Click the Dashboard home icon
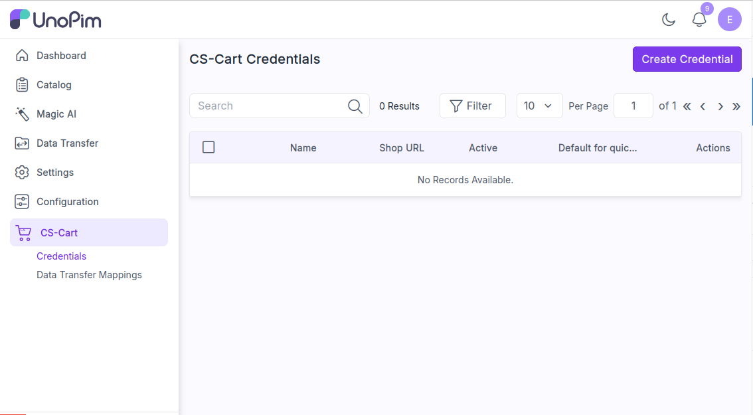 [22, 55]
